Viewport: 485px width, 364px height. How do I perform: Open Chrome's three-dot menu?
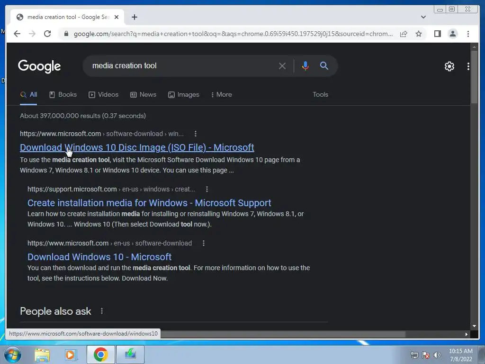click(x=468, y=34)
